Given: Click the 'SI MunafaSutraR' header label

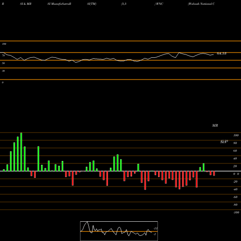Looking at the screenshot, I should coord(59,4).
